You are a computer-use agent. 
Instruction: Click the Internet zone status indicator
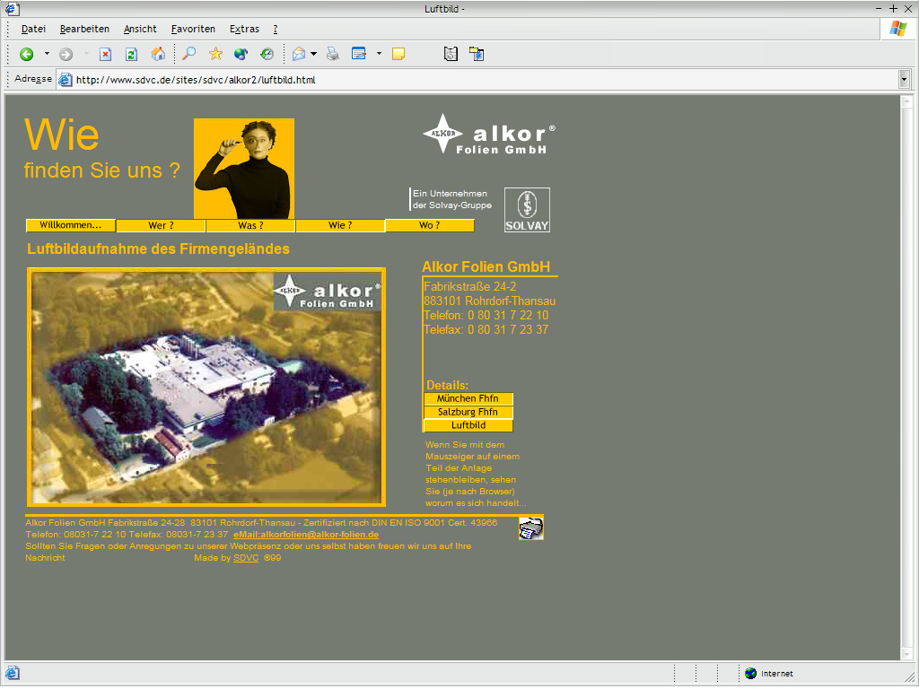[x=769, y=674]
